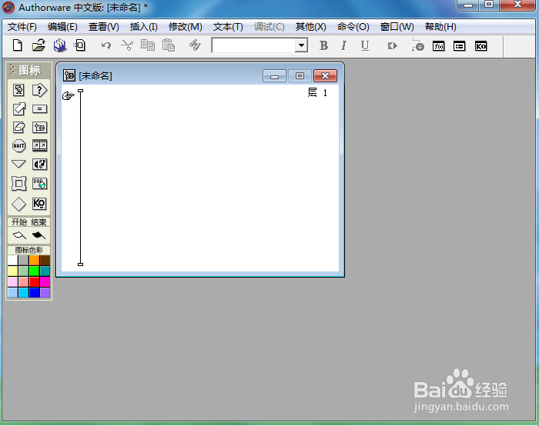This screenshot has height=426, width=539.
Task: Open the Functions window icon
Action: tap(439, 46)
